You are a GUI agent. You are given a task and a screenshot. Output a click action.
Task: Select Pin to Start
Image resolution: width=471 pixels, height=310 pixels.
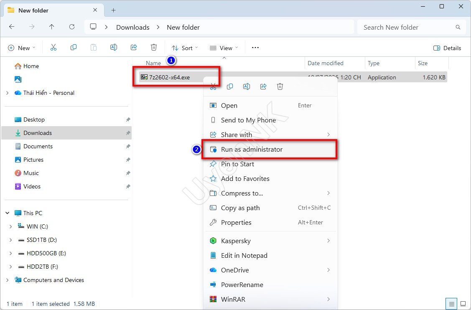[270, 164]
